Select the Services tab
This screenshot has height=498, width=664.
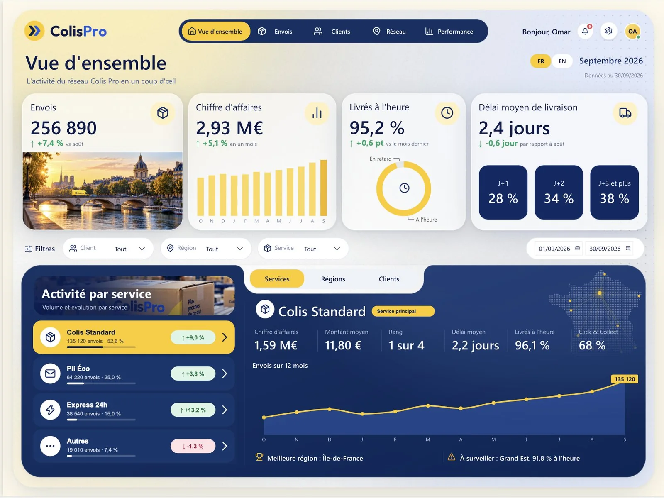(277, 279)
